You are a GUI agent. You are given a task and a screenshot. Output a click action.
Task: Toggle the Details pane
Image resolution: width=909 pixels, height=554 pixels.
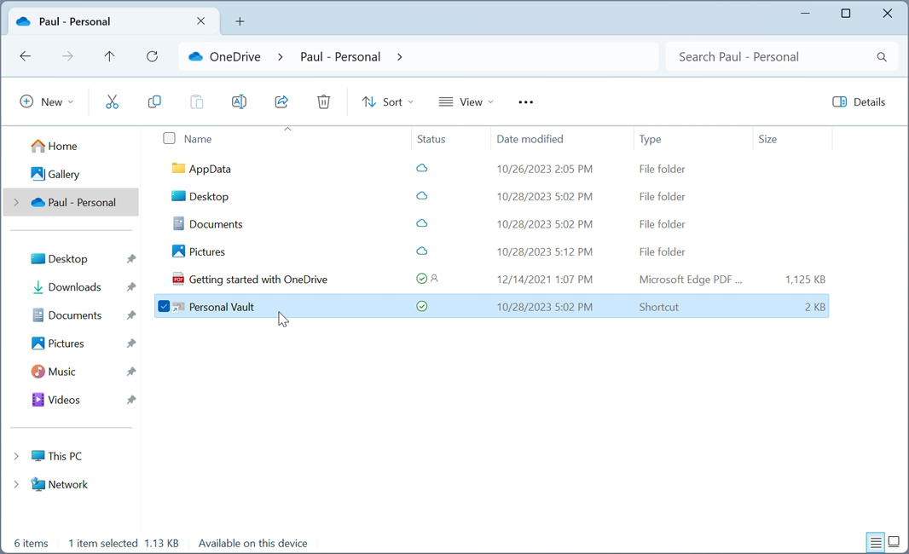click(859, 102)
